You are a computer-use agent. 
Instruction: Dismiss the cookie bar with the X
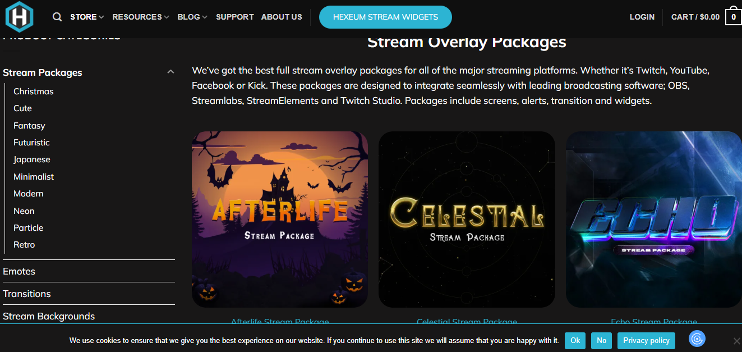(x=737, y=341)
